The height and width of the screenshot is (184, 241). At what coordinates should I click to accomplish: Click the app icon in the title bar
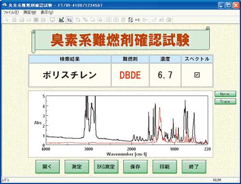pyautogui.click(x=4, y=5)
